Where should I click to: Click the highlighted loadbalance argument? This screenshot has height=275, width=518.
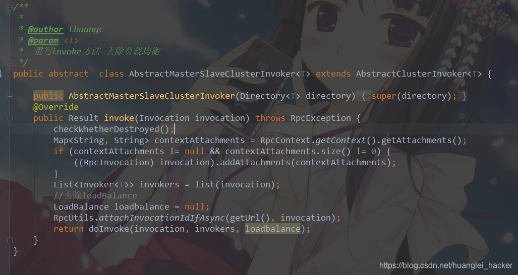pyautogui.click(x=273, y=229)
